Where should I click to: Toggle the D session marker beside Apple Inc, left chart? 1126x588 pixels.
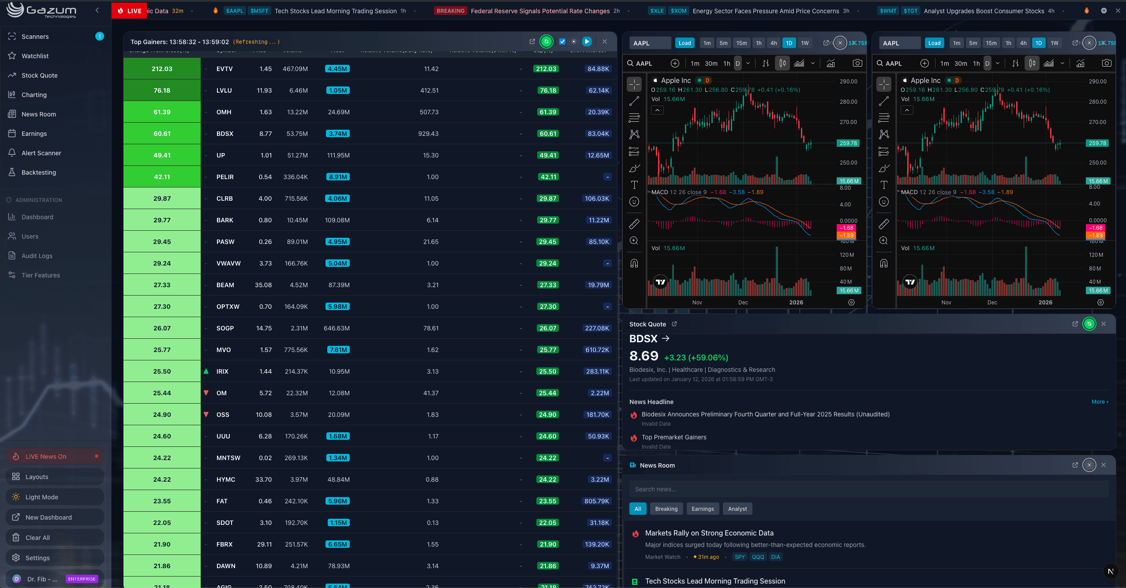tap(707, 80)
